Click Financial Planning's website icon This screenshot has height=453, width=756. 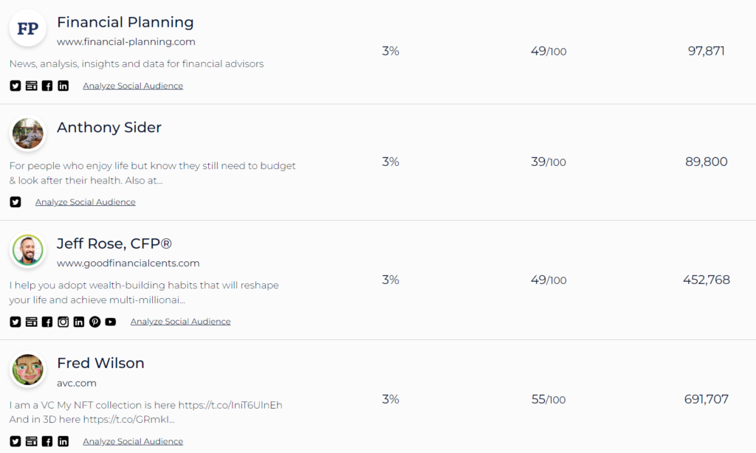coord(31,86)
